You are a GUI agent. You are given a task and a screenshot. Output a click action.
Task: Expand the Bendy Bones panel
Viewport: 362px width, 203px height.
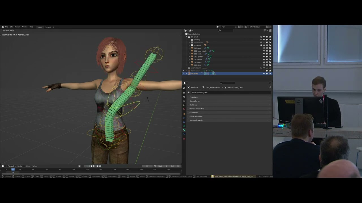[x=229, y=101]
